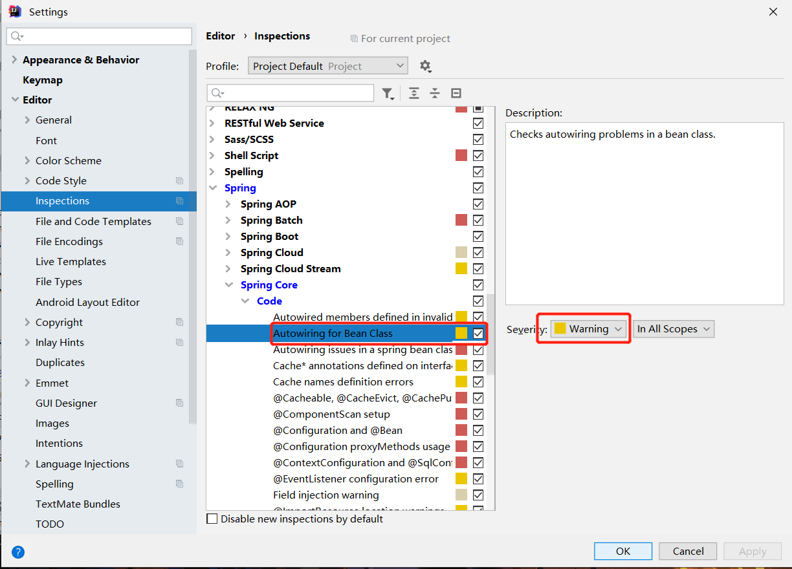This screenshot has width=792, height=569.
Task: Click the help question mark icon
Action: pyautogui.click(x=18, y=552)
